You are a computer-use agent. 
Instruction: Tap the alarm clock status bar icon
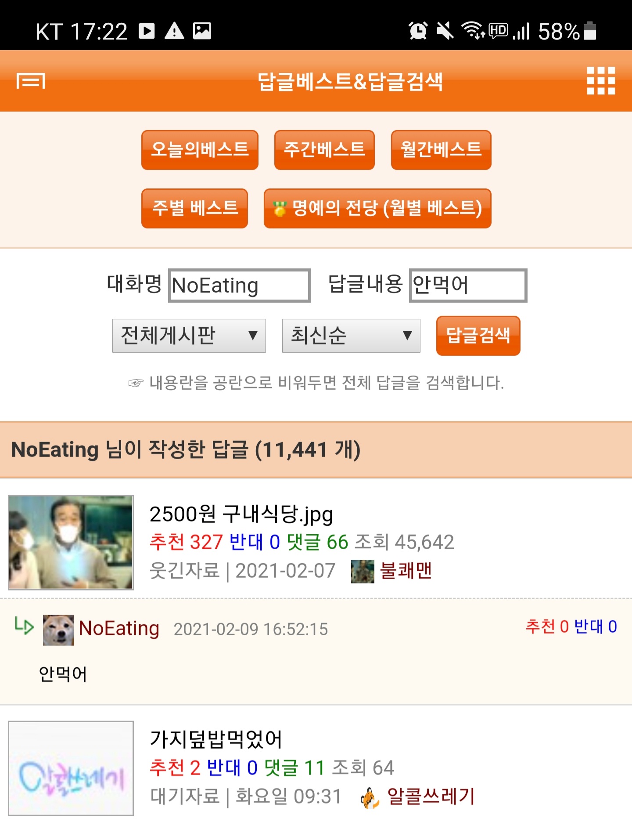418,31
